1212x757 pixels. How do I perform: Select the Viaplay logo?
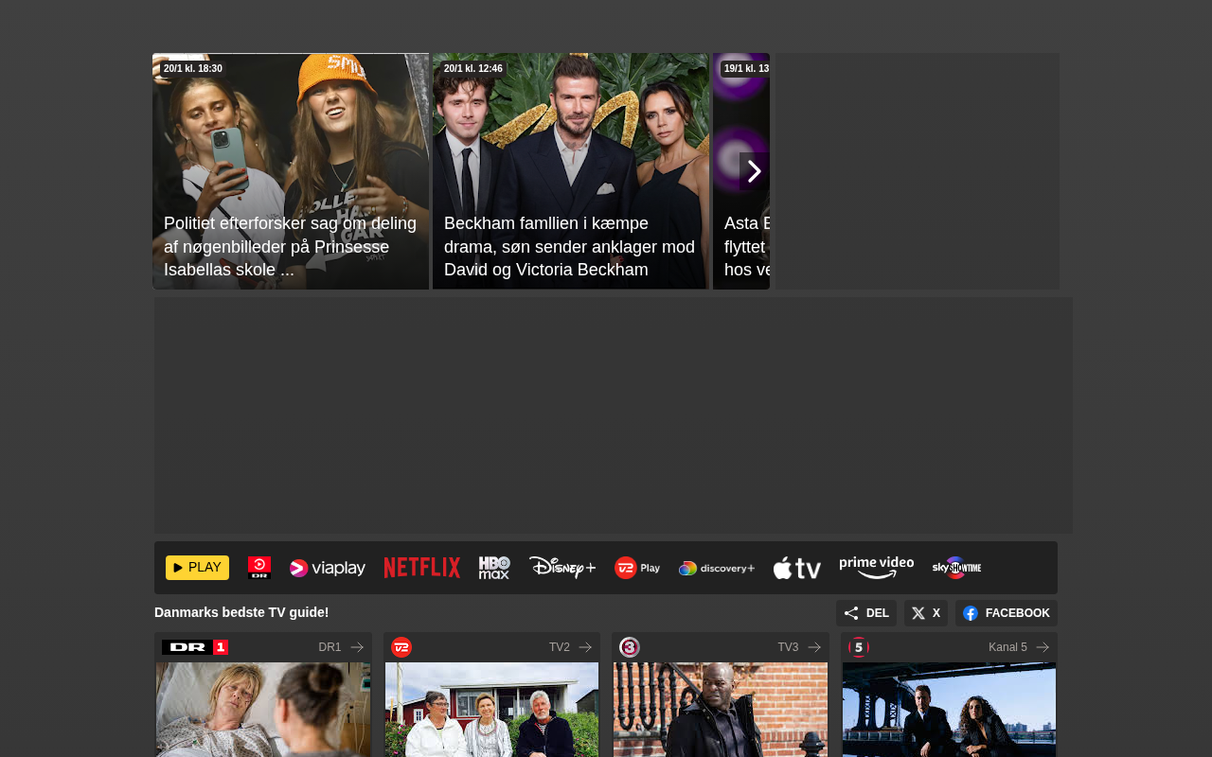[x=327, y=568]
